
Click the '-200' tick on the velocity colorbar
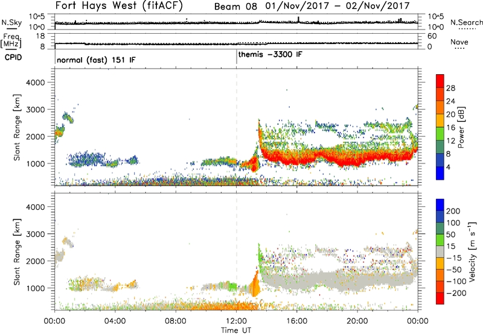456,293
